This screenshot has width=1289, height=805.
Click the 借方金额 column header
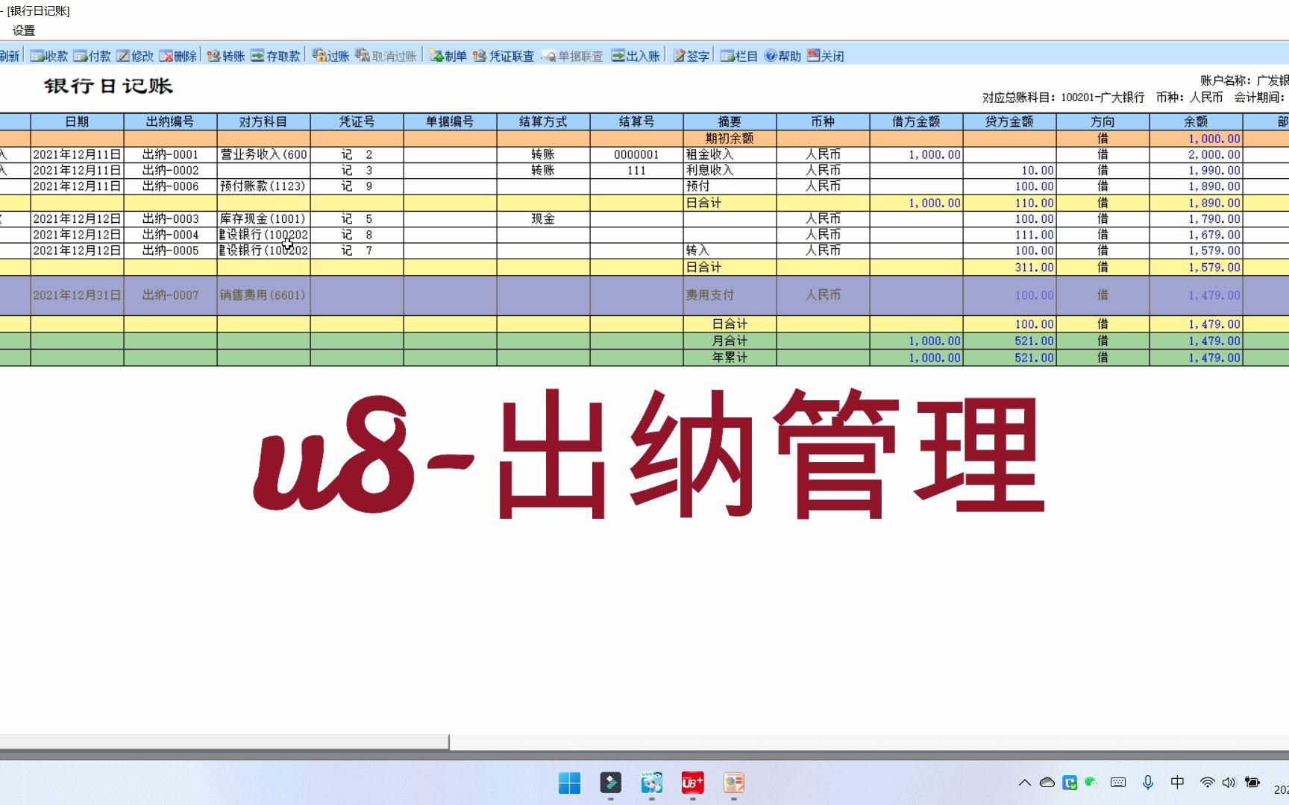[x=916, y=121]
